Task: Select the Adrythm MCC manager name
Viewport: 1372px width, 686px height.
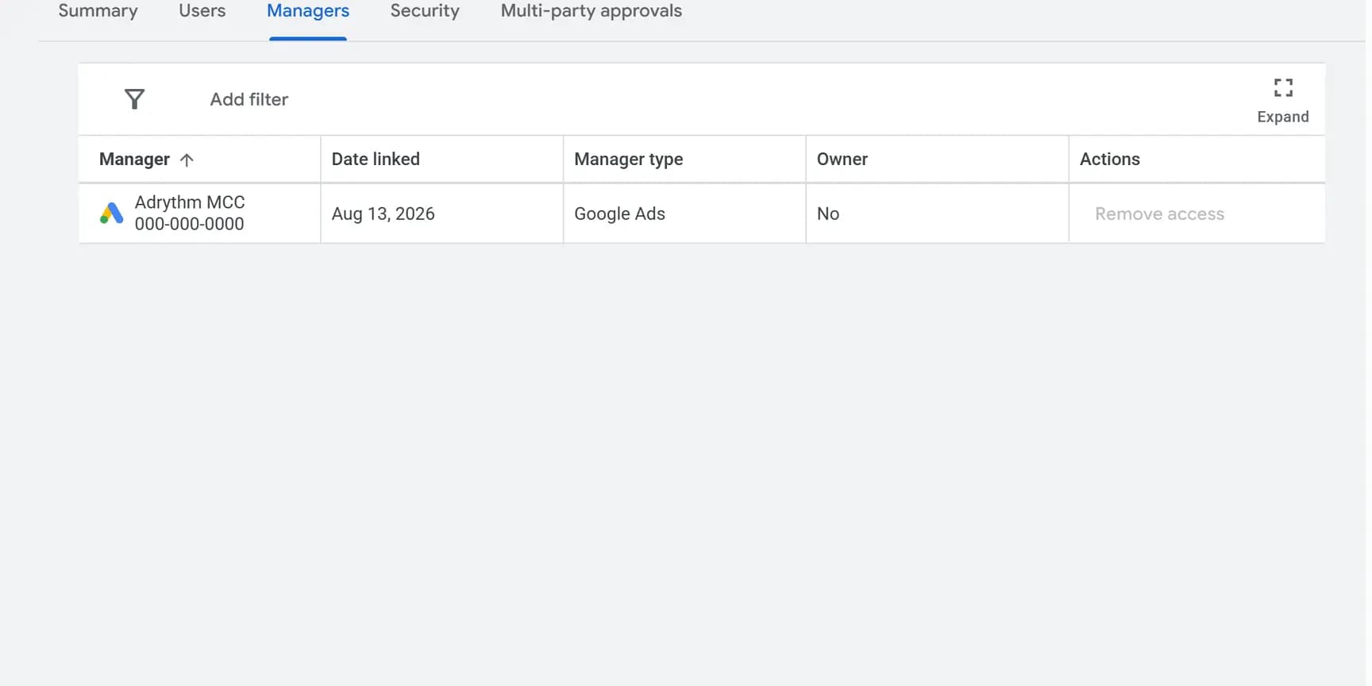Action: pos(190,202)
